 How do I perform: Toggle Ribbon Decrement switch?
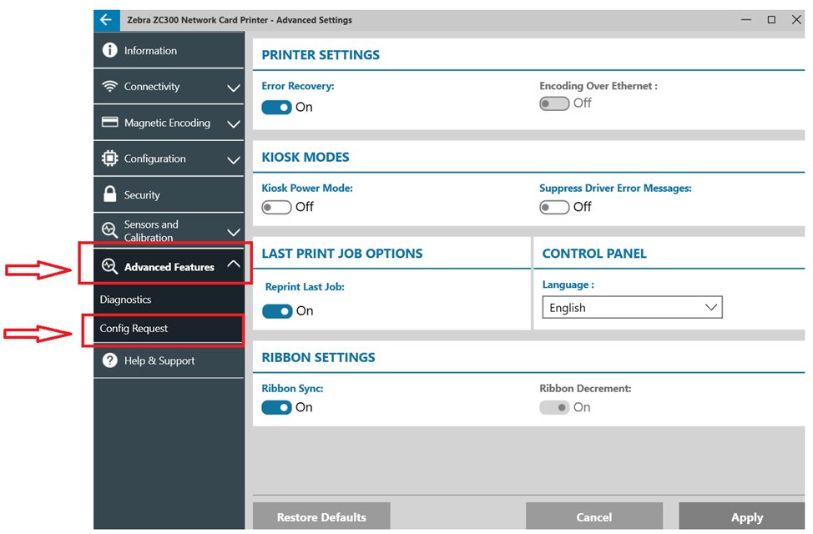click(x=554, y=407)
